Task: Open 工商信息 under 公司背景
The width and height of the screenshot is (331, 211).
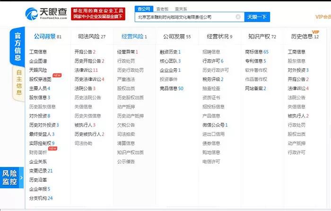Action: tap(38, 52)
